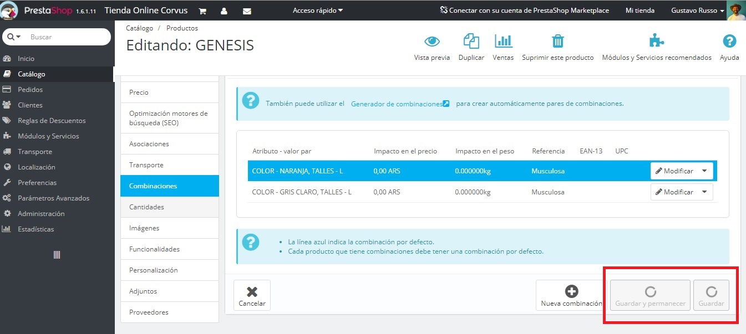Open Mi tienda link

[x=640, y=11]
